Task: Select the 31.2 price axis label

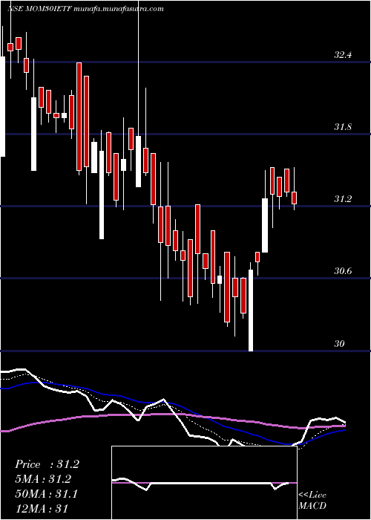Action: coord(343,199)
